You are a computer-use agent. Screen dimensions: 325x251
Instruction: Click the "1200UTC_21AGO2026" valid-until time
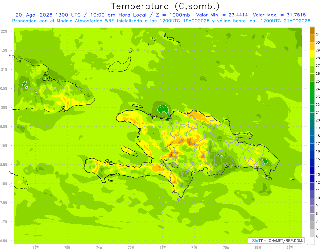(285, 21)
